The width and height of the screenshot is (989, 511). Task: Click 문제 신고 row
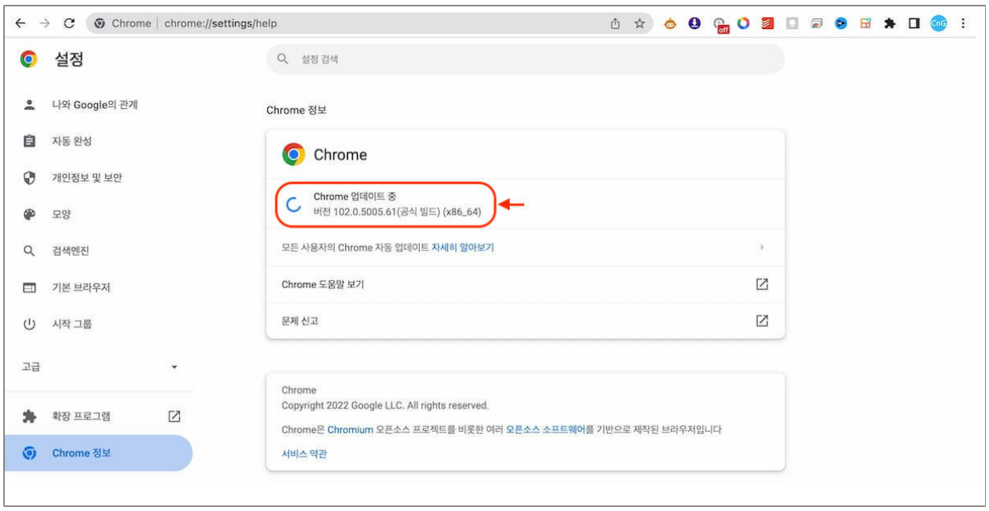[525, 320]
